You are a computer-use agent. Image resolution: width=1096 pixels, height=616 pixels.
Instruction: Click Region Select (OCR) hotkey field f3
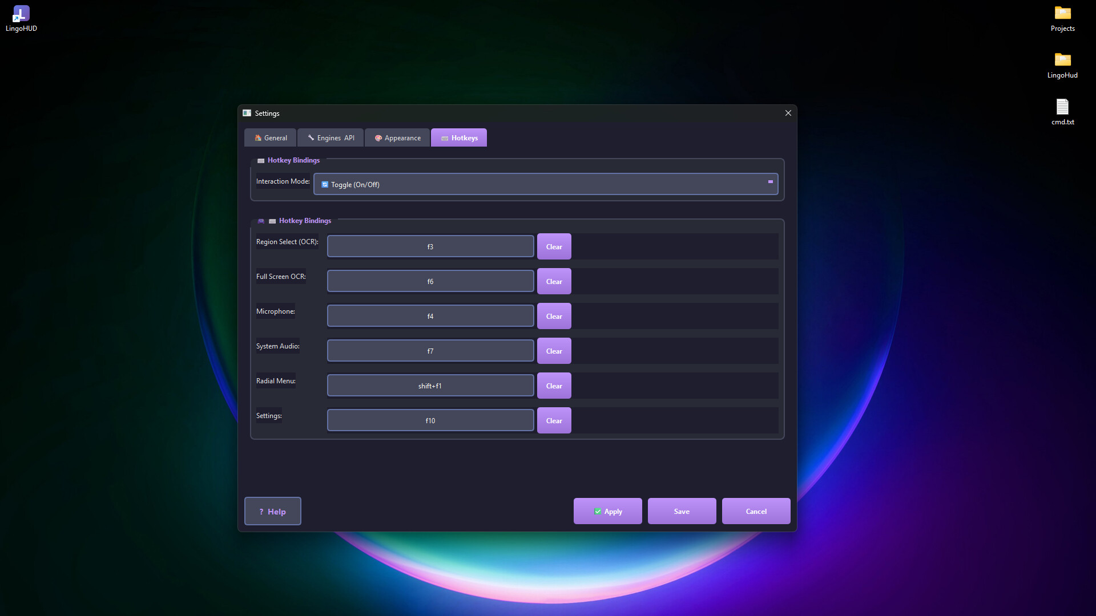point(430,246)
